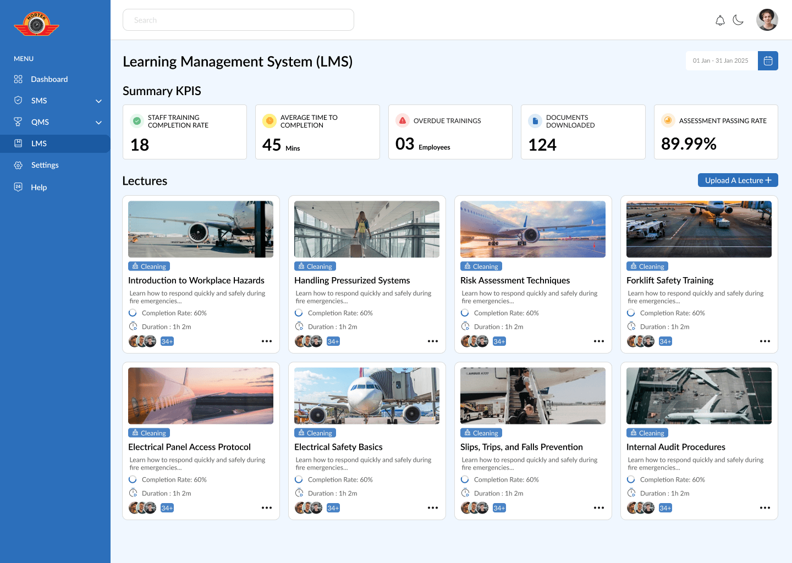792x563 pixels.
Task: Click the duration clock icon on Forklift Safety Training
Action: click(x=631, y=327)
